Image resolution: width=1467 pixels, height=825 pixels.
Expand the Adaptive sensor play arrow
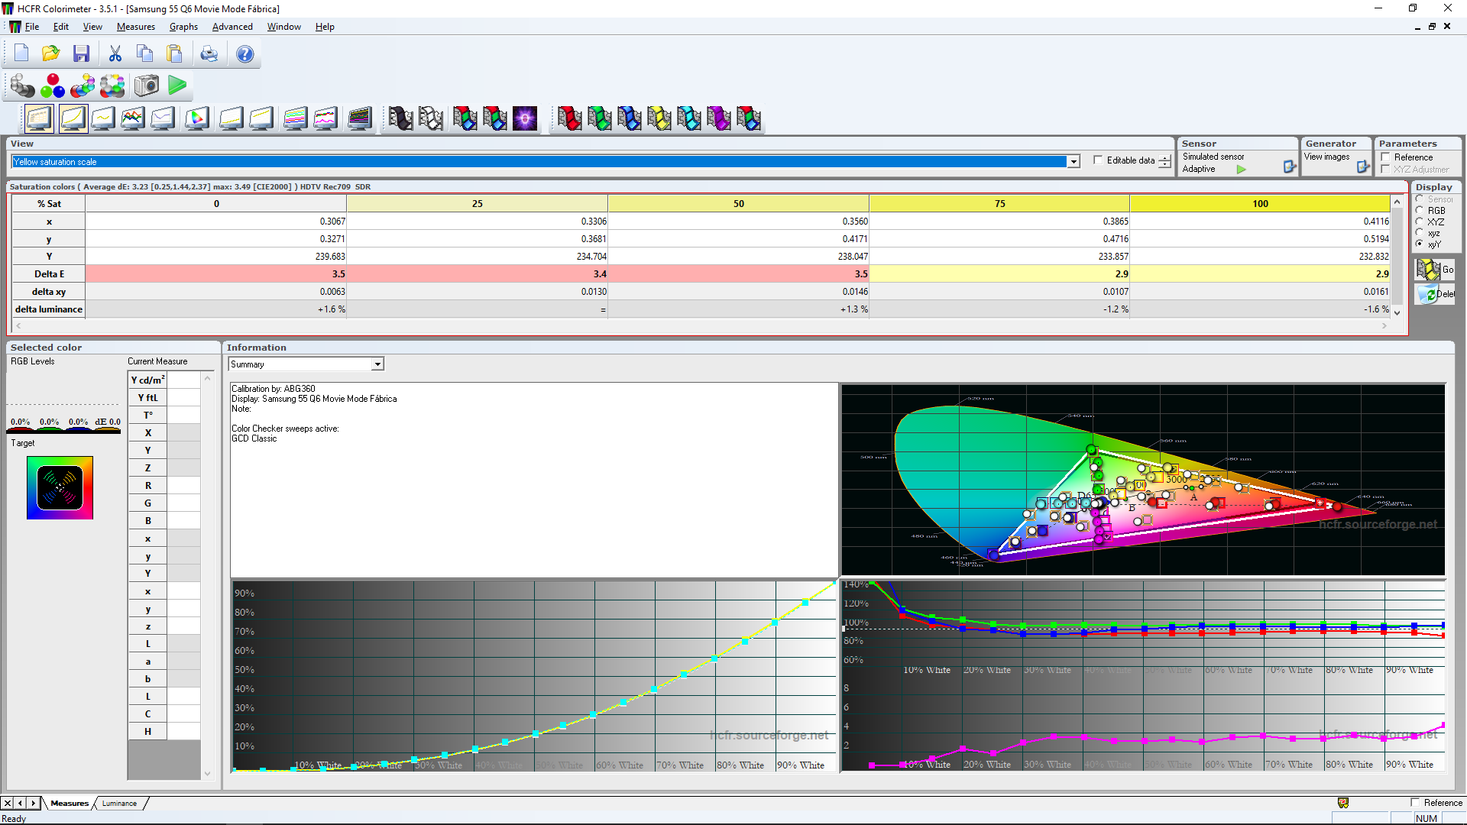(1241, 170)
